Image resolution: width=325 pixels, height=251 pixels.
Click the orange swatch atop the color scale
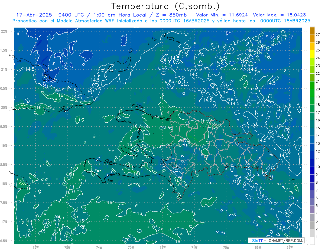(312, 31)
